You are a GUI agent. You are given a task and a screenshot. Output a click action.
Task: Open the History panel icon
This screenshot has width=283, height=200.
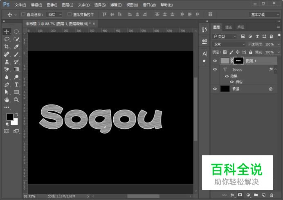coord(204,30)
